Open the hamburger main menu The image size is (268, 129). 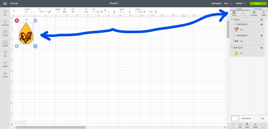click(x=5, y=3)
